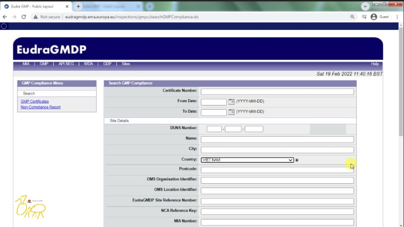Open the MIA menu item
The height and width of the screenshot is (227, 404).
pos(26,64)
